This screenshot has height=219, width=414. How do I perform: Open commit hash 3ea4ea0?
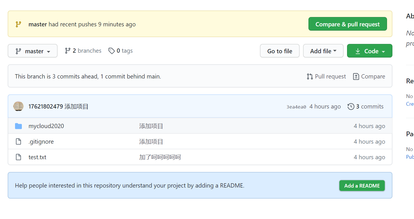[x=296, y=107]
